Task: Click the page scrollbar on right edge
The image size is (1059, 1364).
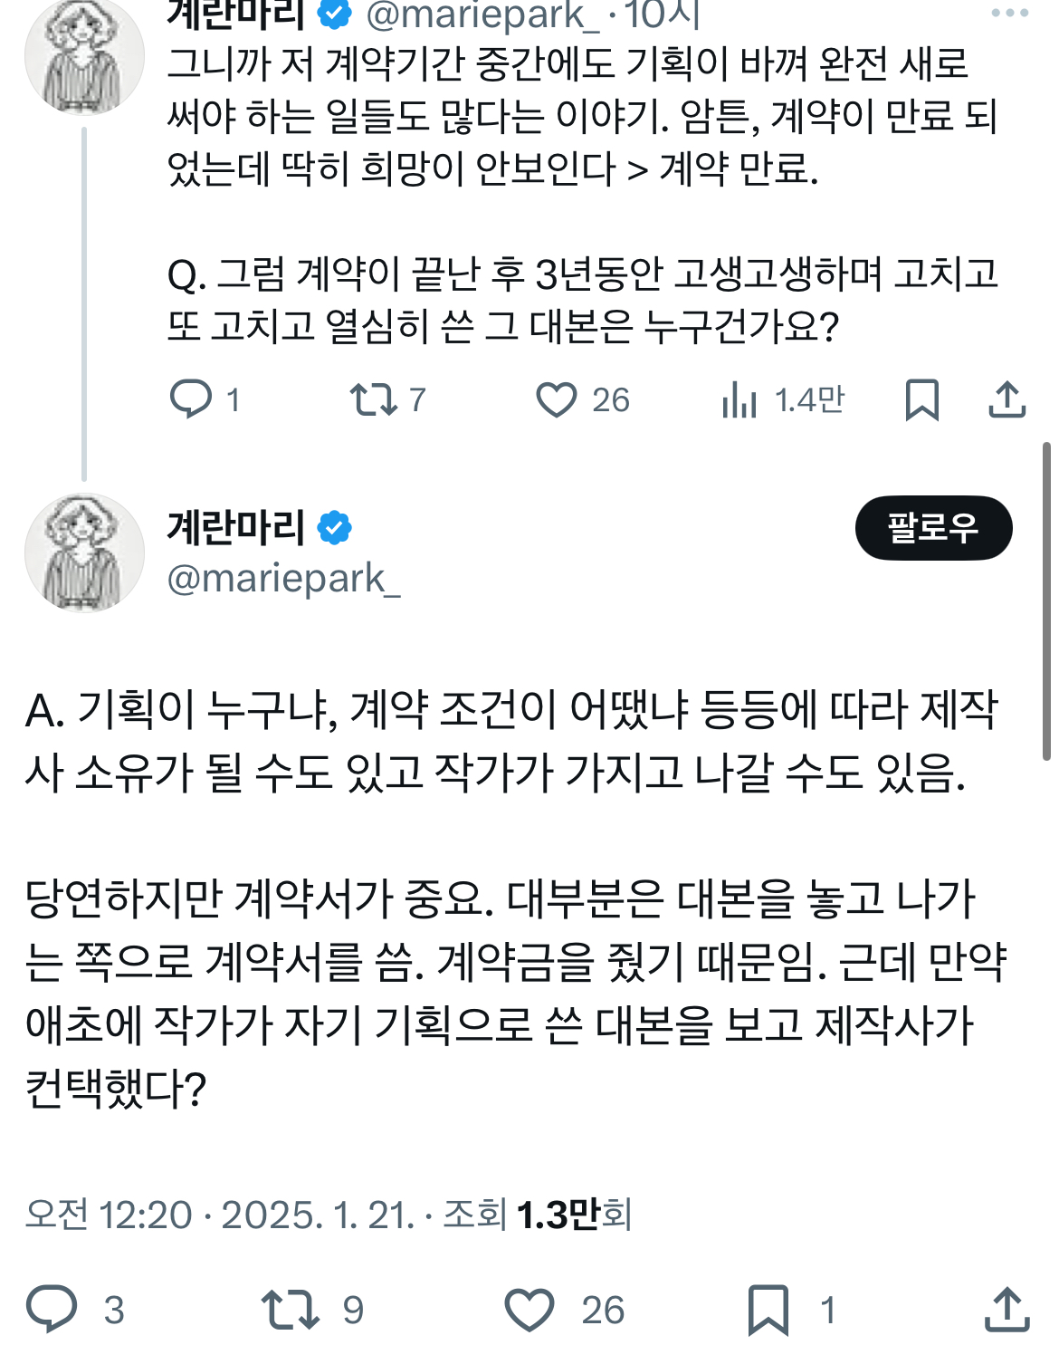Action: [1046, 600]
